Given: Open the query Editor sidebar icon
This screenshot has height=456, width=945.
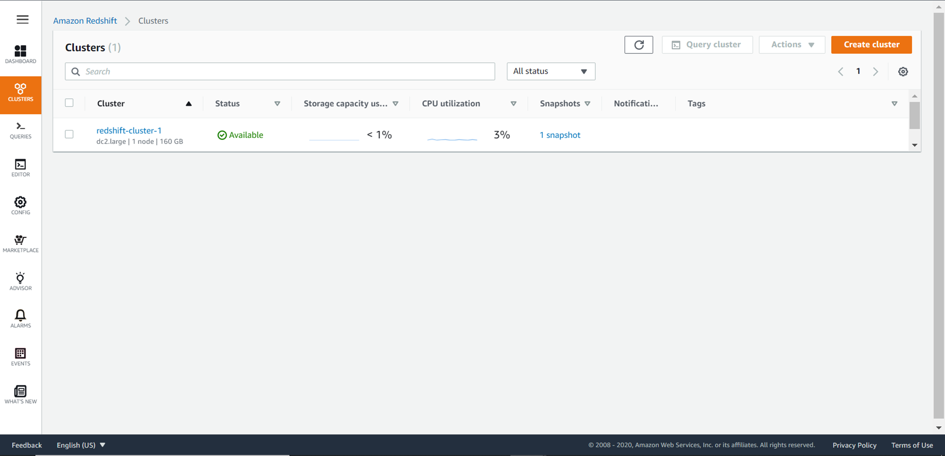Looking at the screenshot, I should [20, 168].
